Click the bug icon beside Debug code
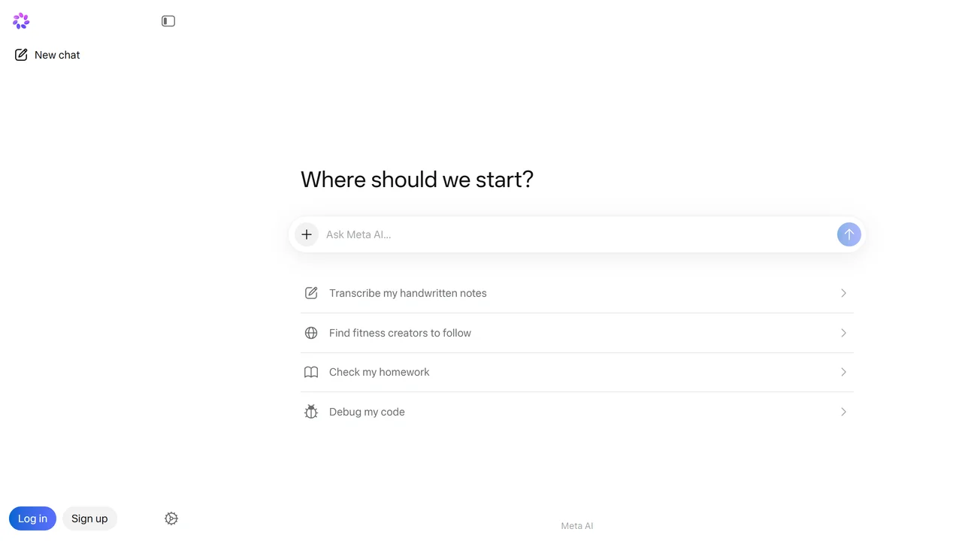Screen dimensions: 962x541 [x=311, y=412]
